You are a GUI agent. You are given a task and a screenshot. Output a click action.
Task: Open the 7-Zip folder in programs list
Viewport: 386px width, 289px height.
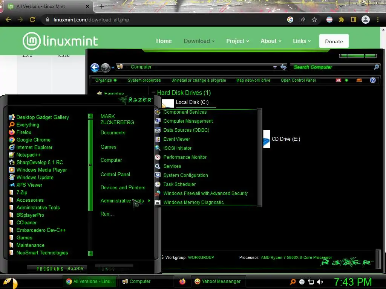coord(21,193)
